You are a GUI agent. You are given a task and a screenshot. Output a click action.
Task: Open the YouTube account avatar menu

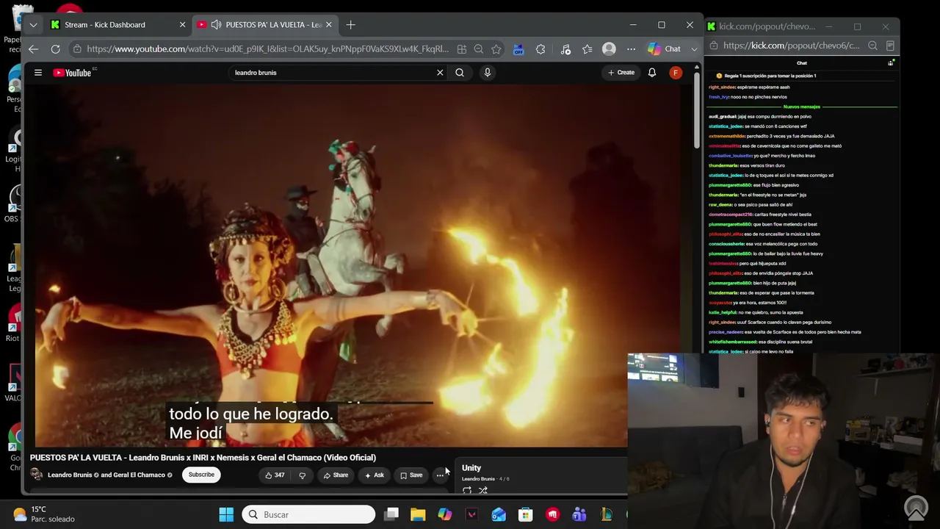point(676,73)
